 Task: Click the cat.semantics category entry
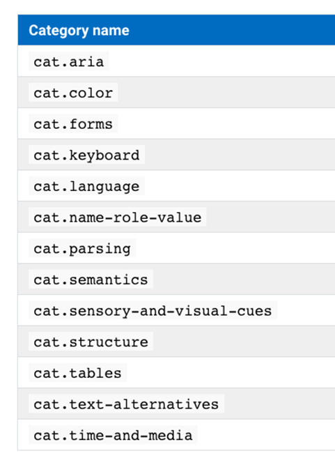tap(91, 280)
